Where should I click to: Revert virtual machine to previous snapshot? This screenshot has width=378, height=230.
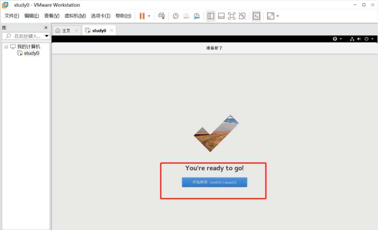186,16
